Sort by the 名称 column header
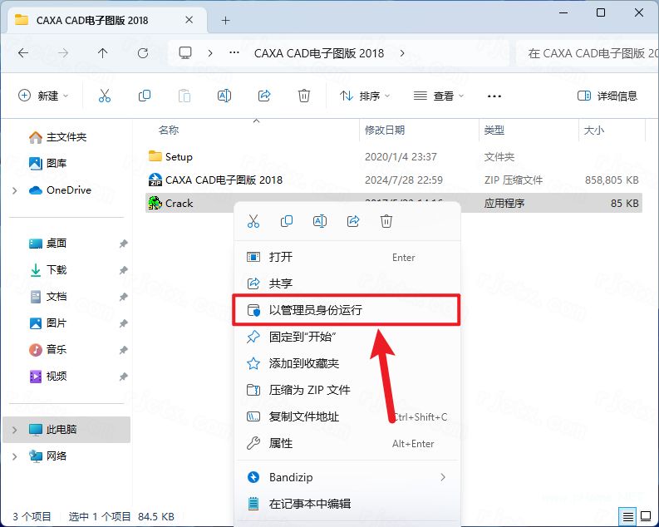The height and width of the screenshot is (527, 659). coord(169,131)
